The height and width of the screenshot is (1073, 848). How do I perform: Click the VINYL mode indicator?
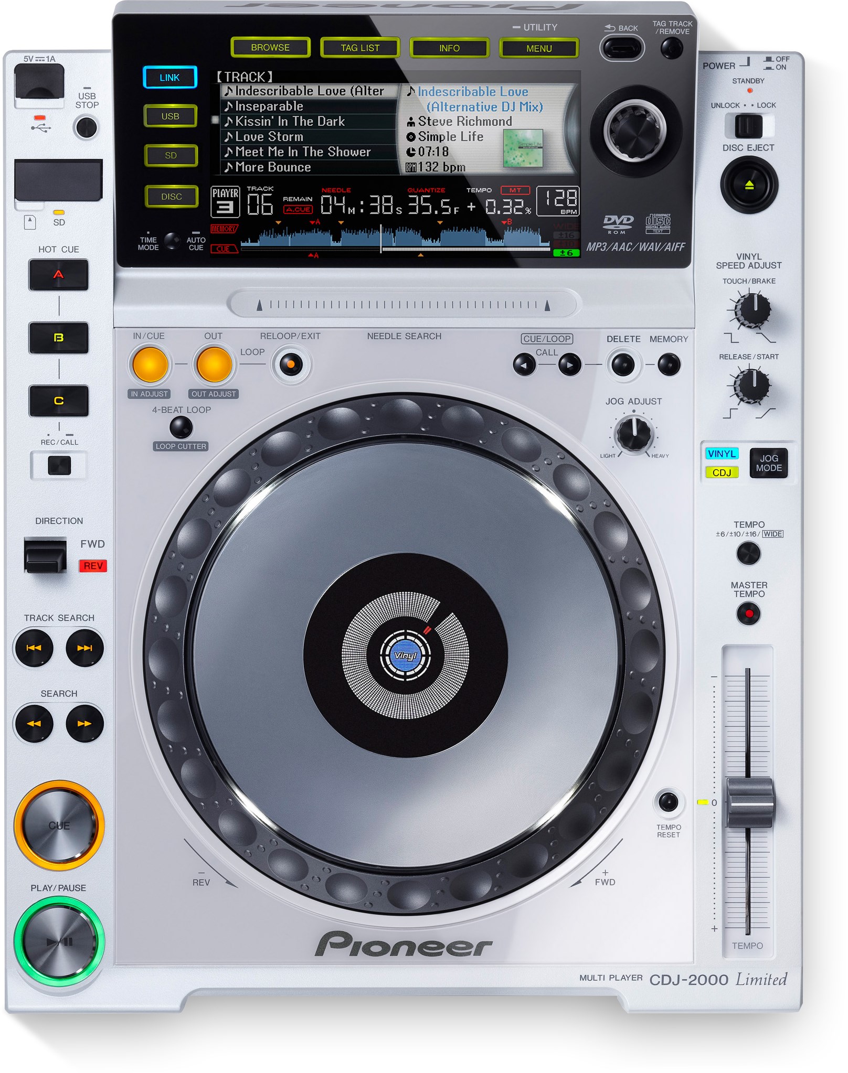(x=722, y=454)
